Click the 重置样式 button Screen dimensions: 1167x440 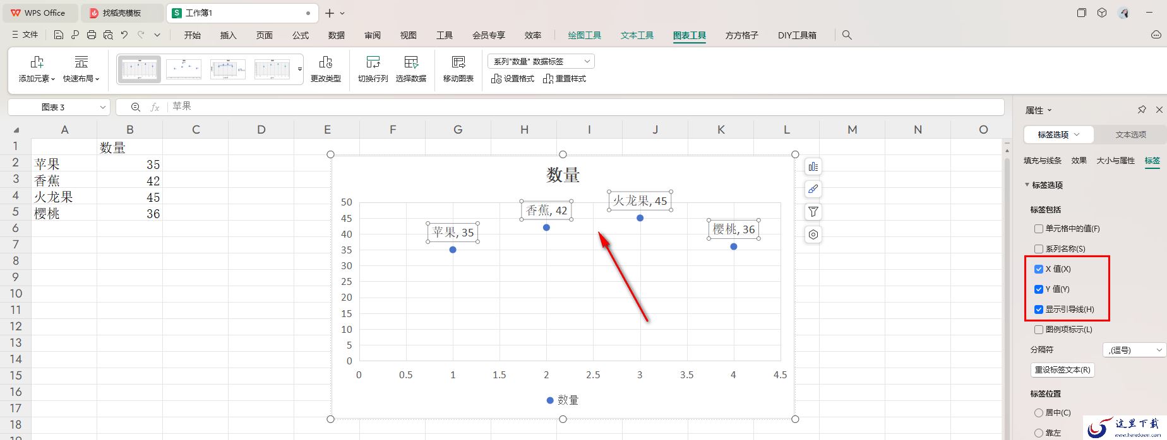click(565, 79)
